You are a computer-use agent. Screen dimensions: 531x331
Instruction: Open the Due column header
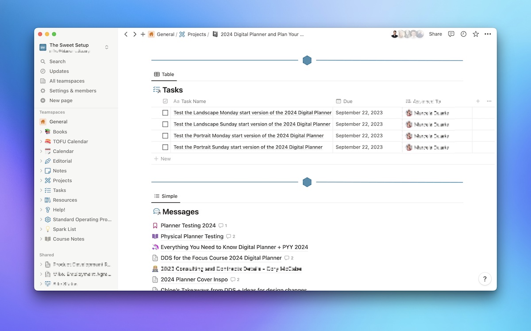pyautogui.click(x=344, y=101)
